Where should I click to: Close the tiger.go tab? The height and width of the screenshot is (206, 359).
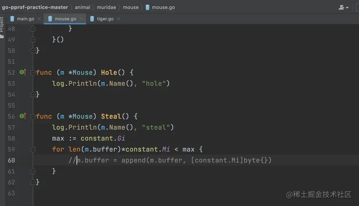(119, 19)
